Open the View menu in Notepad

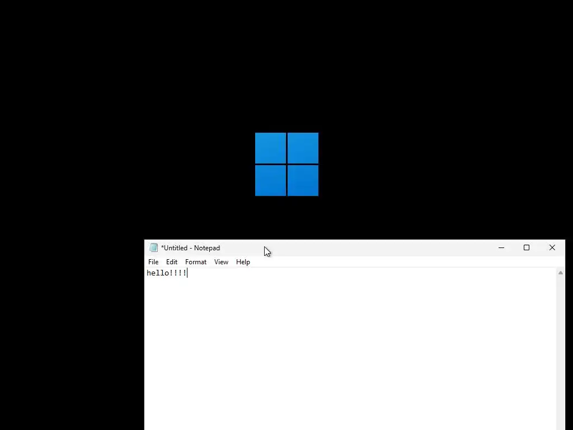pyautogui.click(x=221, y=262)
